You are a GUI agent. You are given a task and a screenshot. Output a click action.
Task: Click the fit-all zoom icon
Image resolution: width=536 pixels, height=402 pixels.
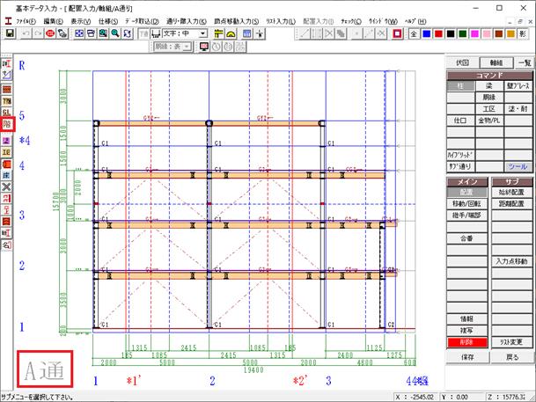tap(79, 33)
